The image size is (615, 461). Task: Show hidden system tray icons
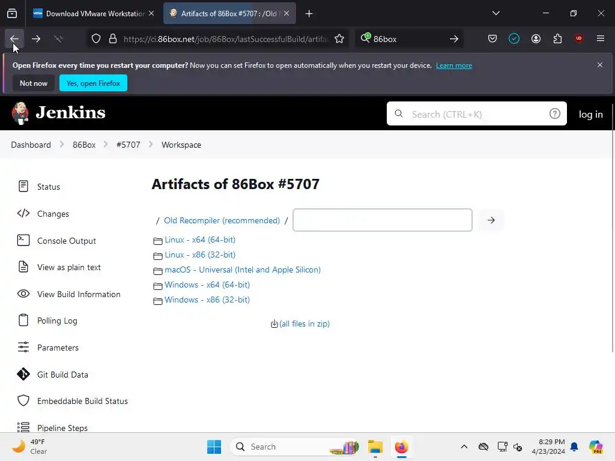pyautogui.click(x=464, y=447)
